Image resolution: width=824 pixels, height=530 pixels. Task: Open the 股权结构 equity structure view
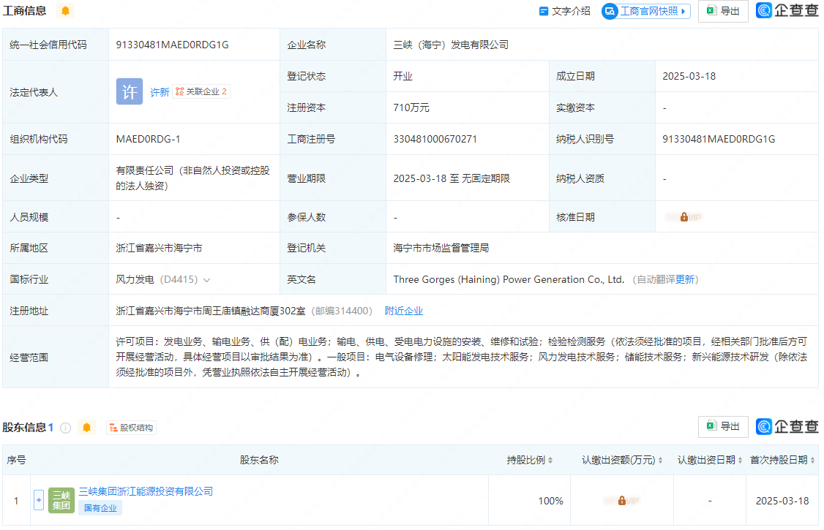[x=132, y=428]
